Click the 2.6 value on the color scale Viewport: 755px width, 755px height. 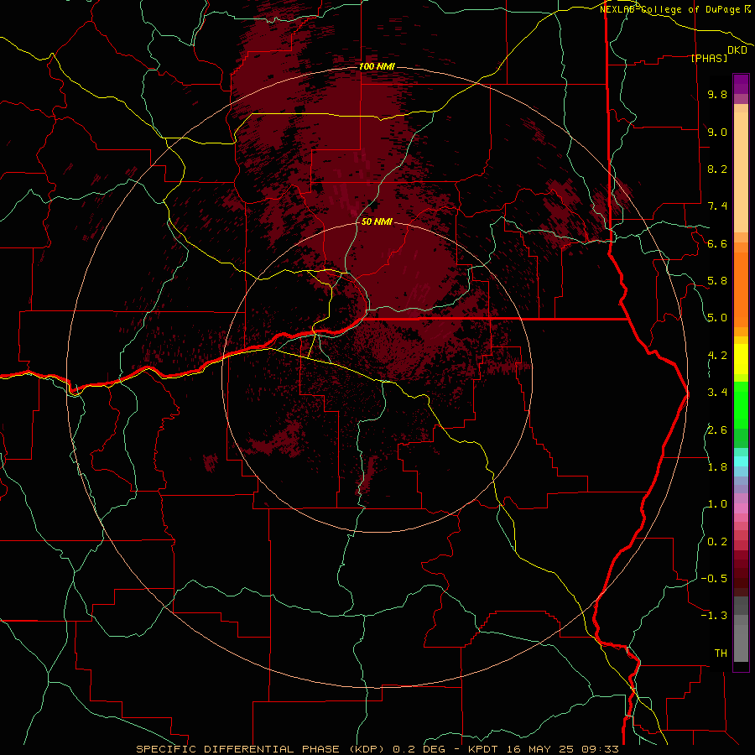pyautogui.click(x=717, y=430)
